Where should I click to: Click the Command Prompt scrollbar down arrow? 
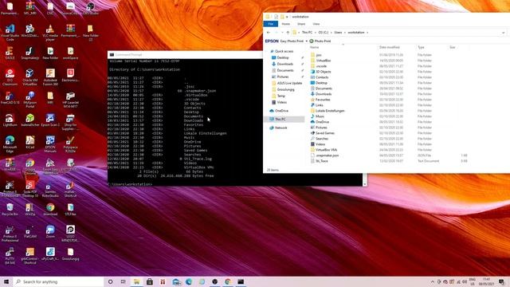[365, 184]
